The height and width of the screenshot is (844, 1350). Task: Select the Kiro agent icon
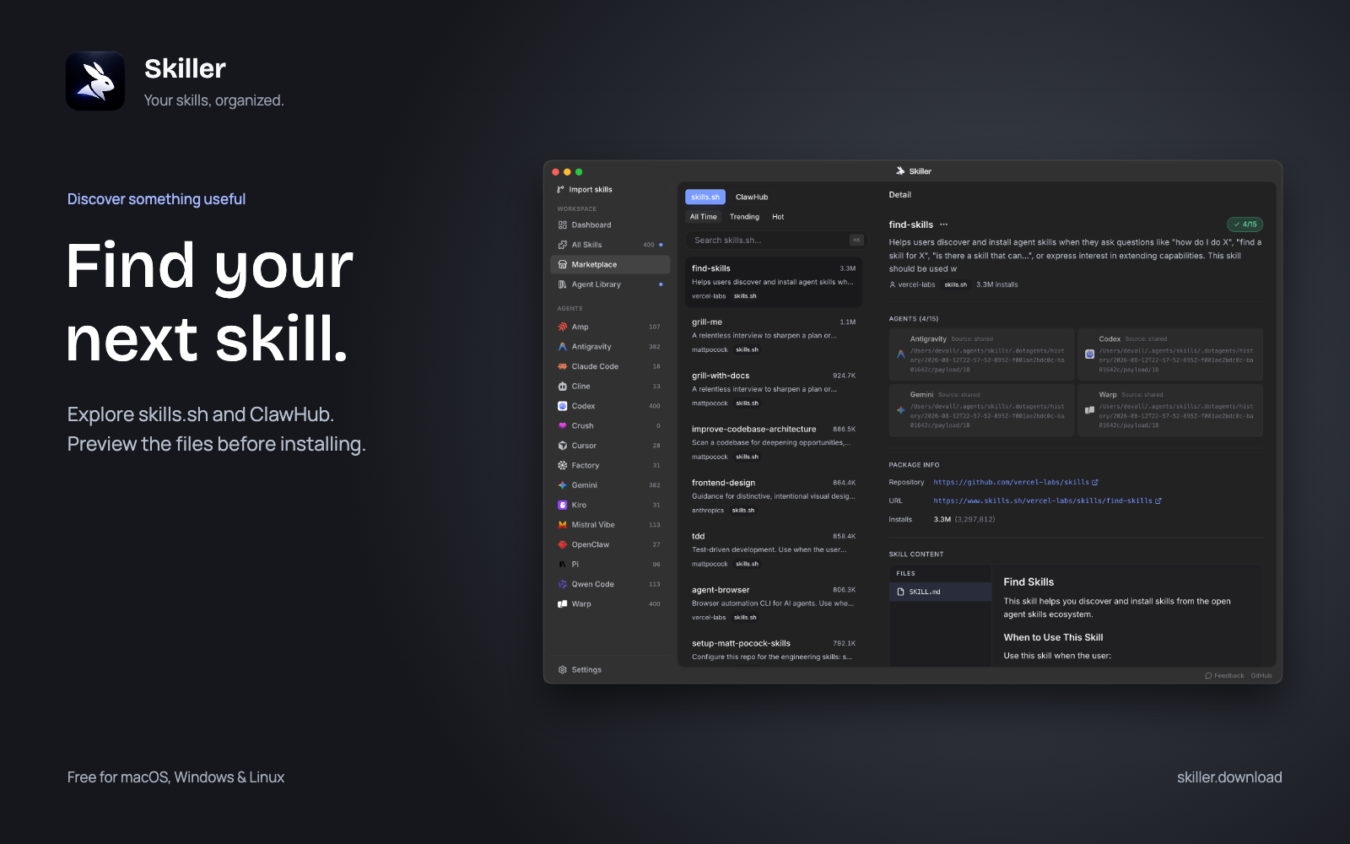coord(563,506)
